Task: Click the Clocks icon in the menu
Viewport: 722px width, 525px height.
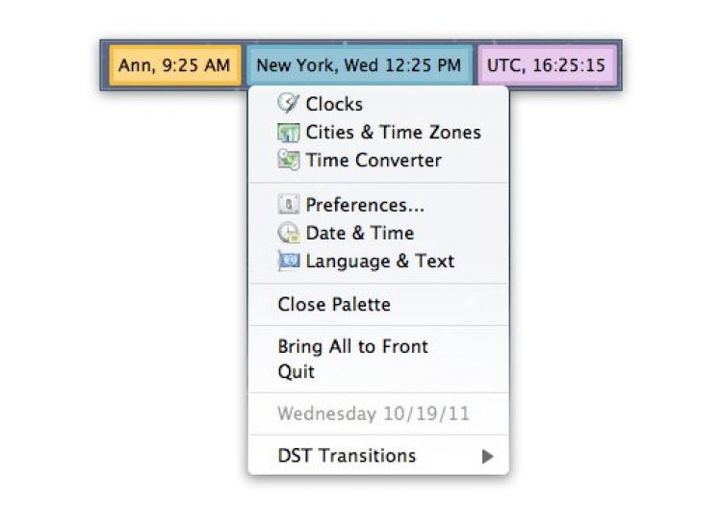Action: click(x=288, y=104)
